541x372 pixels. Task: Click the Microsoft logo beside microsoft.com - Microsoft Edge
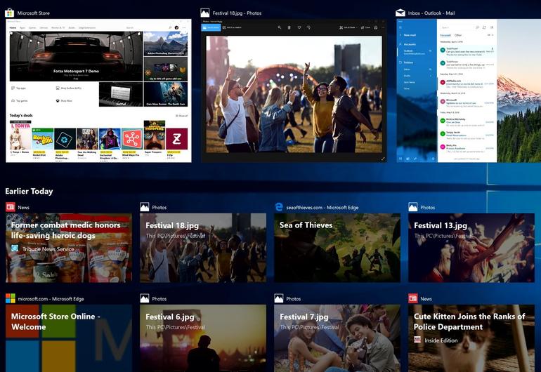coord(11,298)
